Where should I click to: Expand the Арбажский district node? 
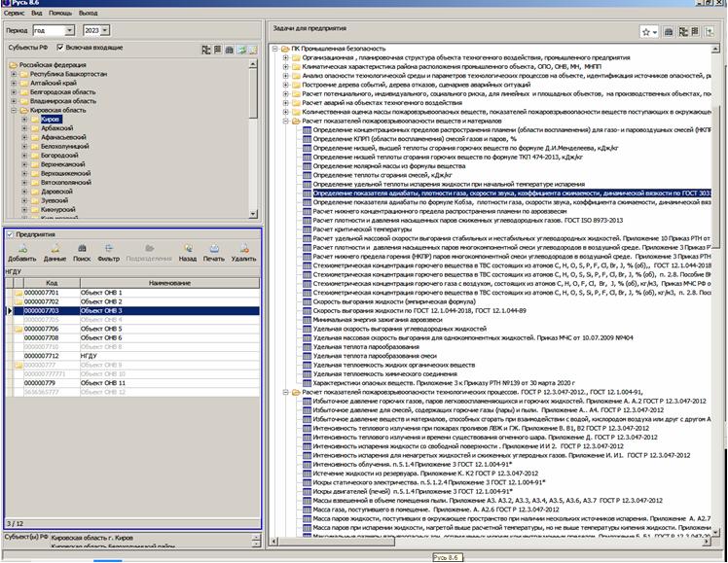pyautogui.click(x=24, y=128)
